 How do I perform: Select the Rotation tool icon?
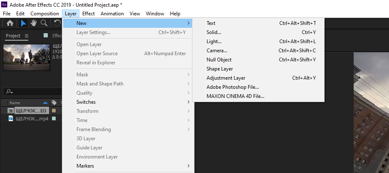57,23
